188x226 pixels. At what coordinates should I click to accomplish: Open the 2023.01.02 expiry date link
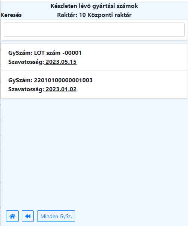60,89
